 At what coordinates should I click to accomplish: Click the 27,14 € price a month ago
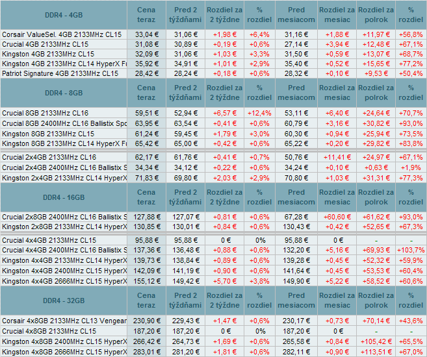[x=296, y=44]
